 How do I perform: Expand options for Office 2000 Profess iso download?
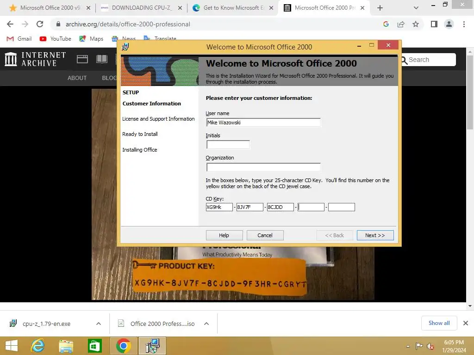[x=206, y=324]
